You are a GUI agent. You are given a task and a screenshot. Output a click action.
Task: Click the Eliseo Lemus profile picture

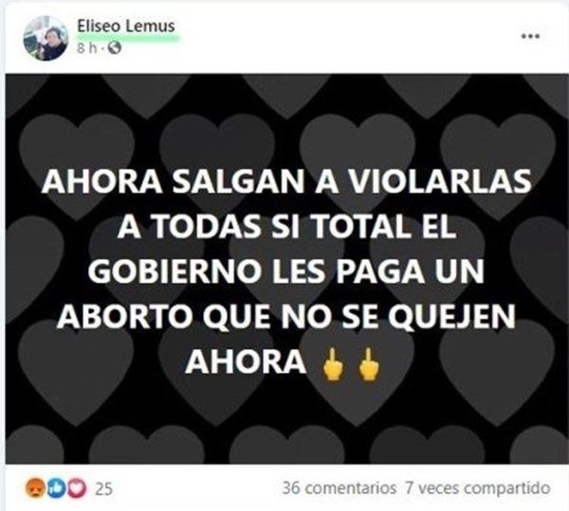[46, 38]
